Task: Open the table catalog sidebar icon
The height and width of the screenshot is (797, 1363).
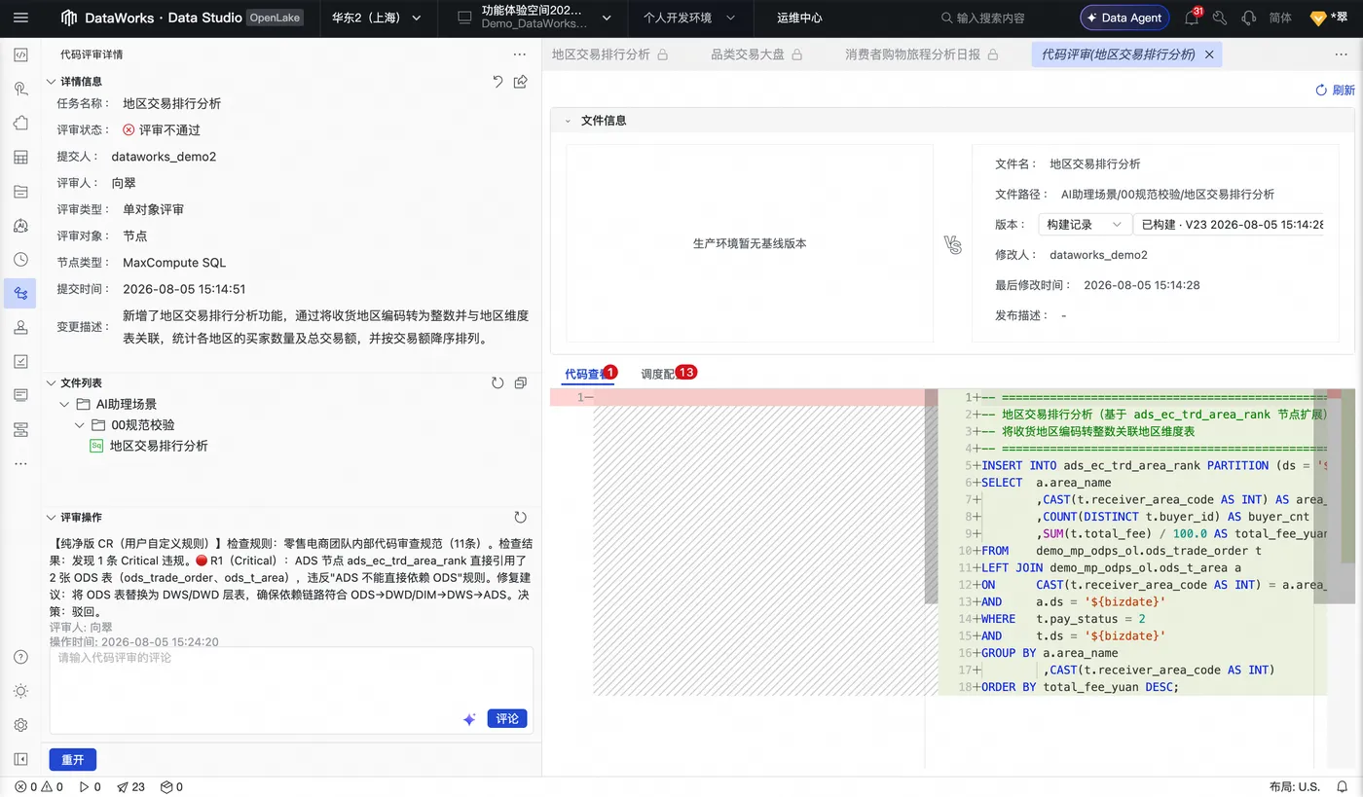Action: click(20, 157)
